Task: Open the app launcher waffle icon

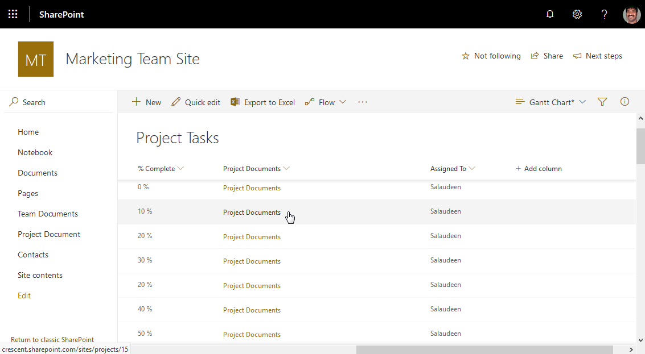Action: pyautogui.click(x=13, y=14)
